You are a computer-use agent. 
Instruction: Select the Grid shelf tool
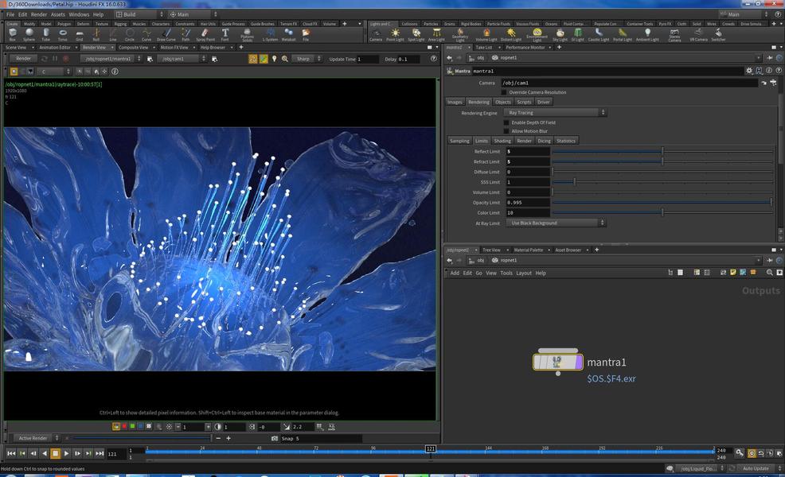[79, 34]
